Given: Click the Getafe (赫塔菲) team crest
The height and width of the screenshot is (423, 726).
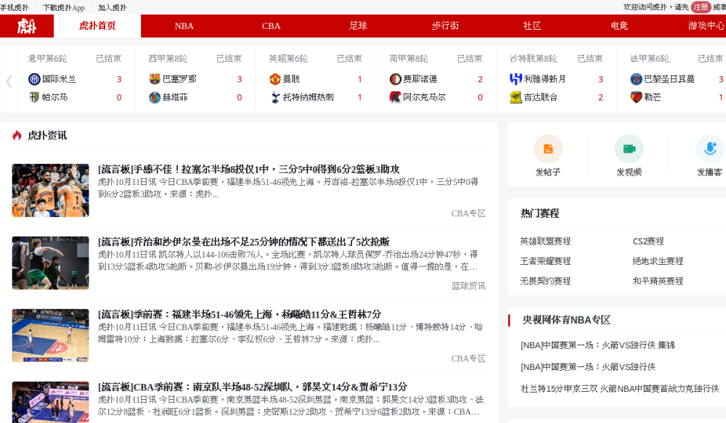Looking at the screenshot, I should [x=155, y=97].
